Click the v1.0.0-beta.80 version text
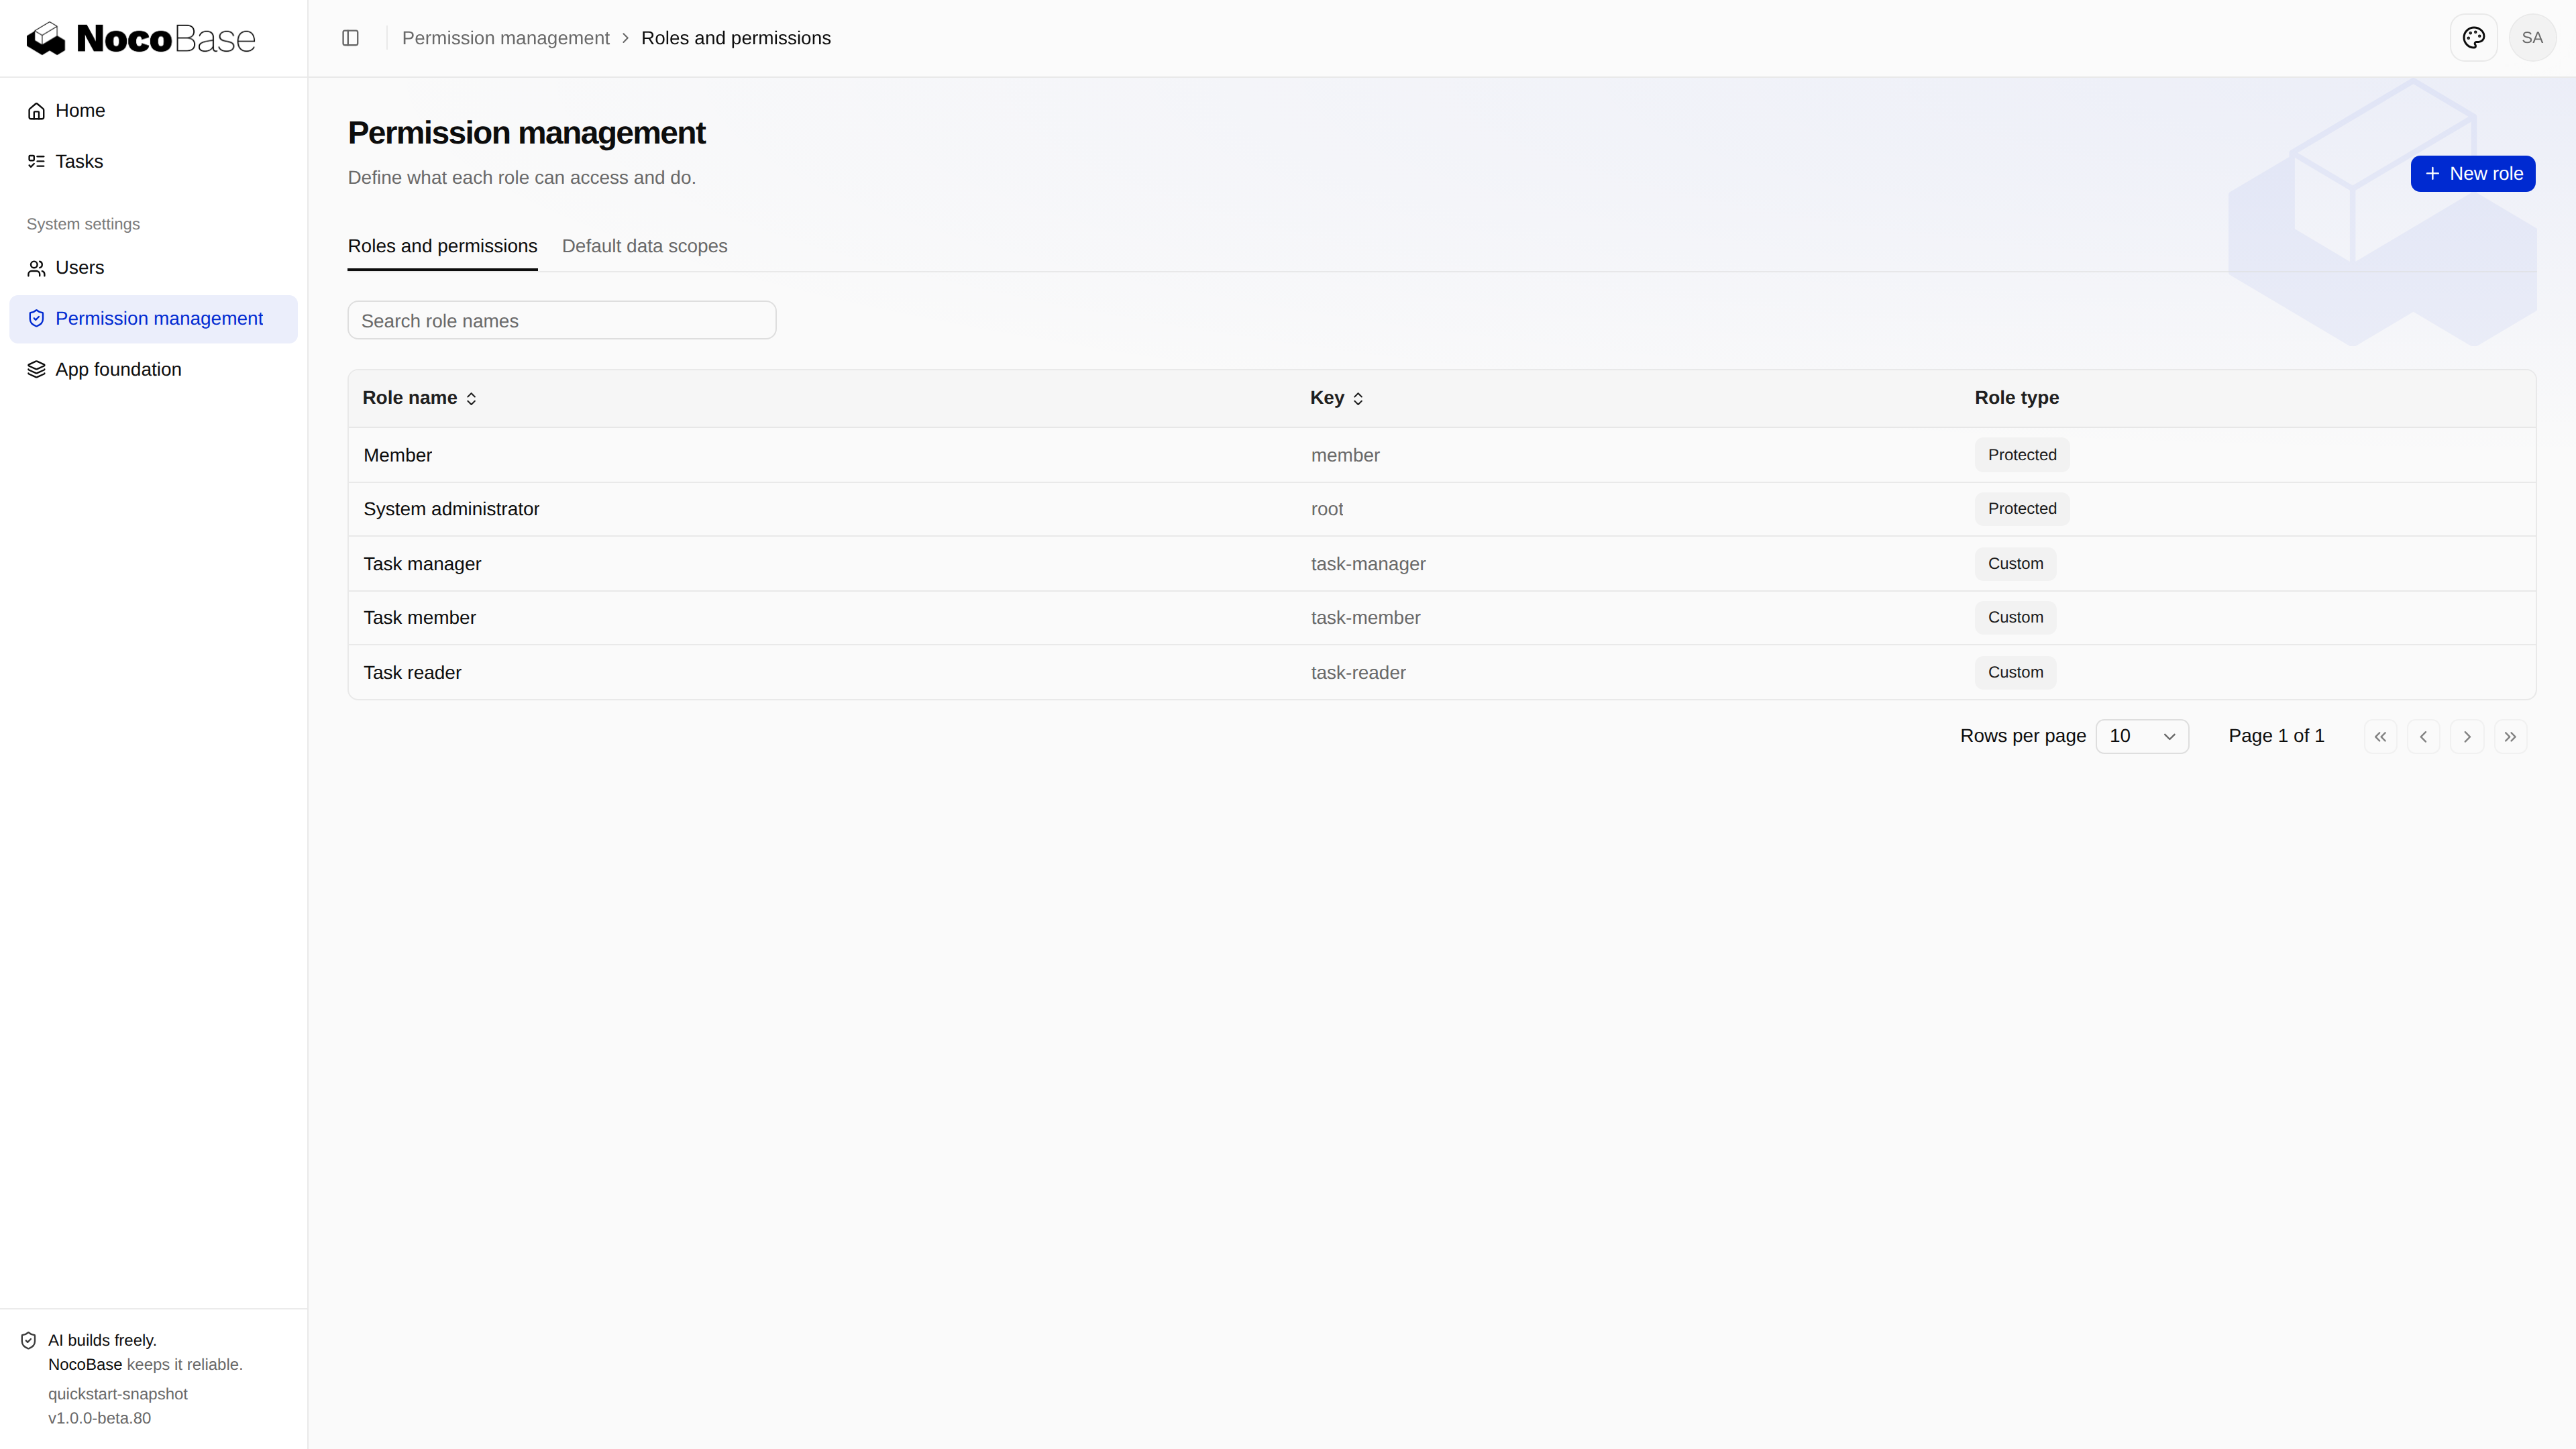Viewport: 2576px width, 1449px height. [x=99, y=1418]
